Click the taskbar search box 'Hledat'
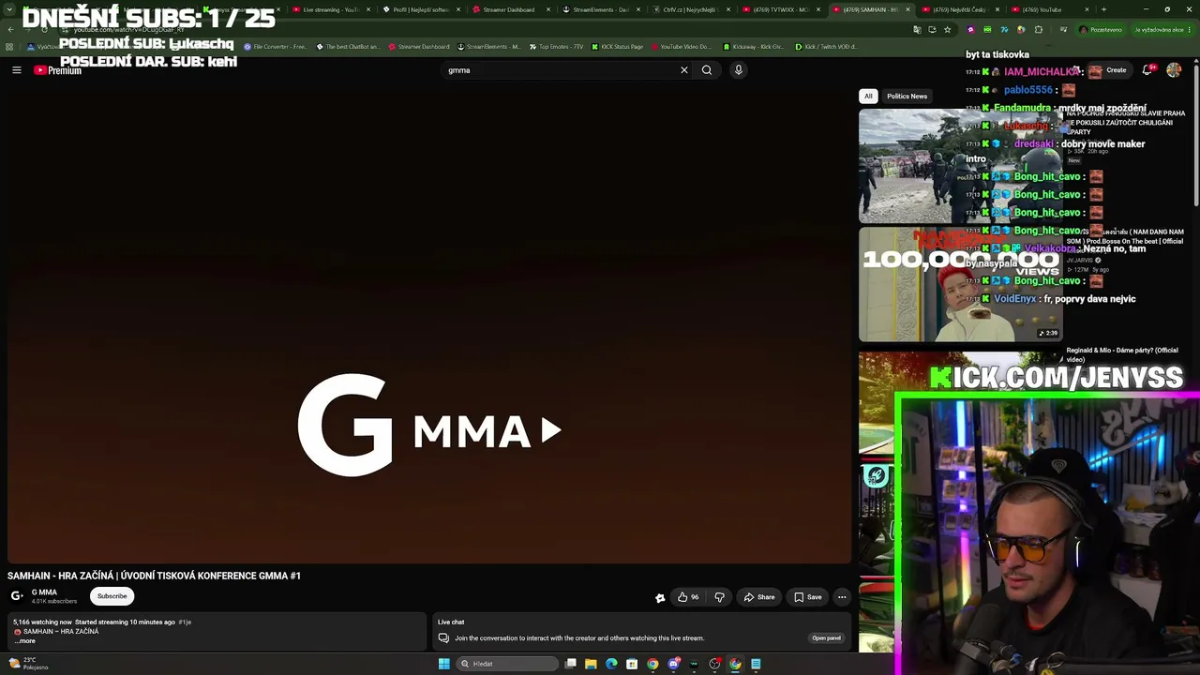 click(x=508, y=664)
